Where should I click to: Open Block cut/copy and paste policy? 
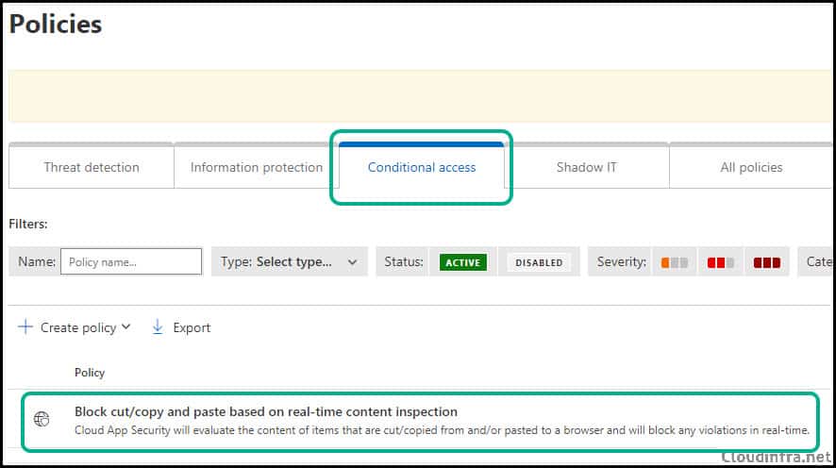(266, 411)
